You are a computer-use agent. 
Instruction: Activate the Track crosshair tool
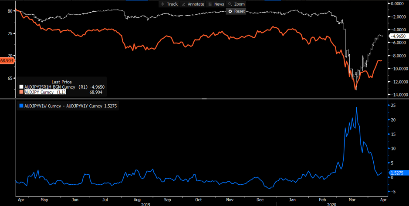(169, 4)
